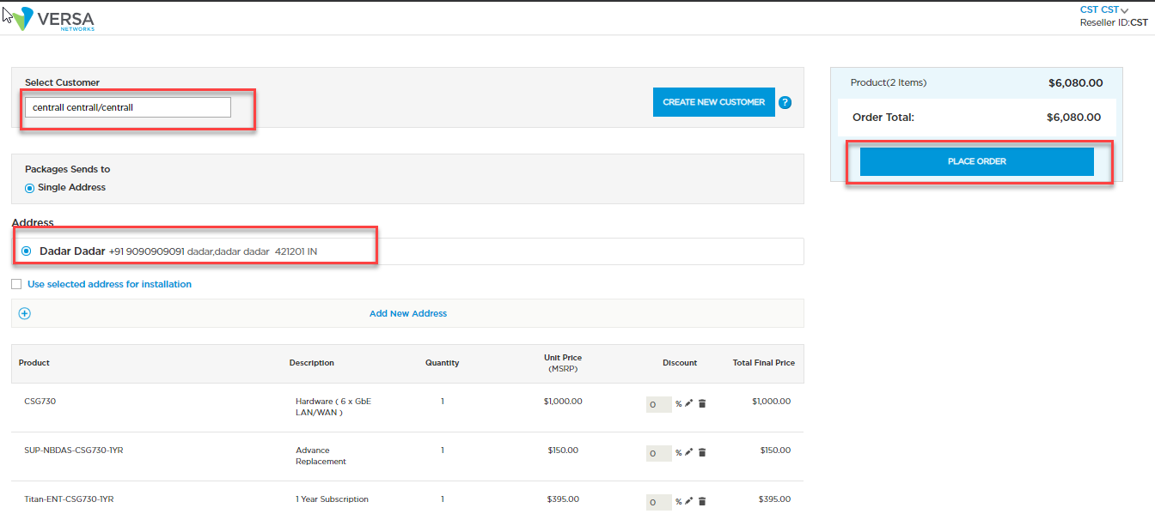Edit discount pencil for Titan-ENT-CSG730-1YR
Image resolution: width=1155 pixels, height=520 pixels.
tap(689, 501)
